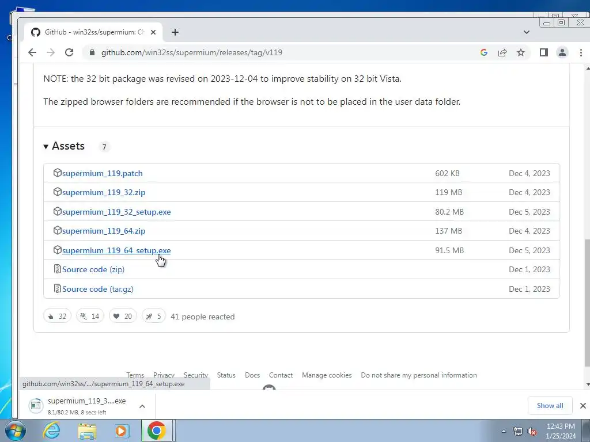
Task: Open the Chrome profile avatar
Action: 562,52
